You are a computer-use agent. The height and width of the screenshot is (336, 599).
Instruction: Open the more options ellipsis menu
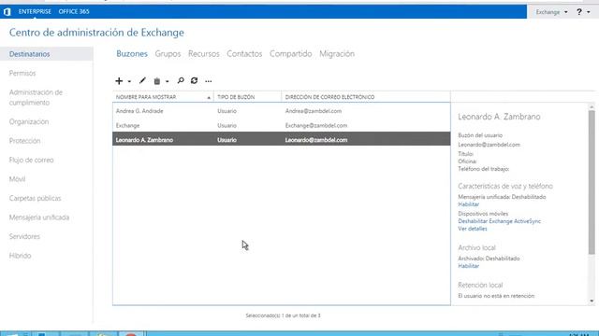[x=208, y=81]
